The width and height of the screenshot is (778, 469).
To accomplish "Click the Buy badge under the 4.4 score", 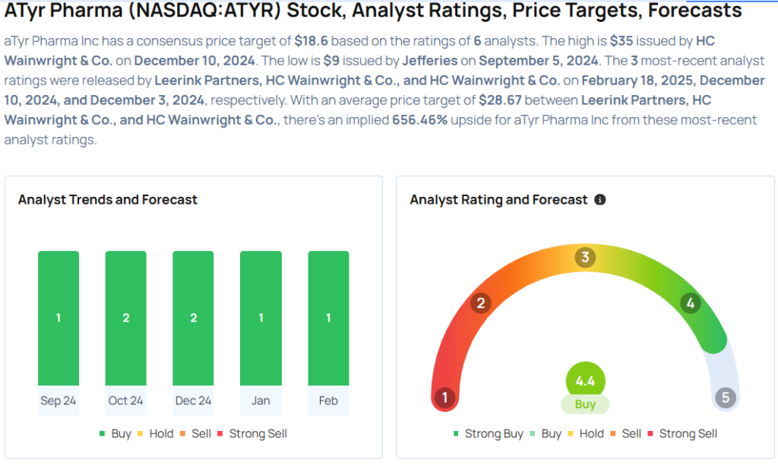I will [x=585, y=404].
